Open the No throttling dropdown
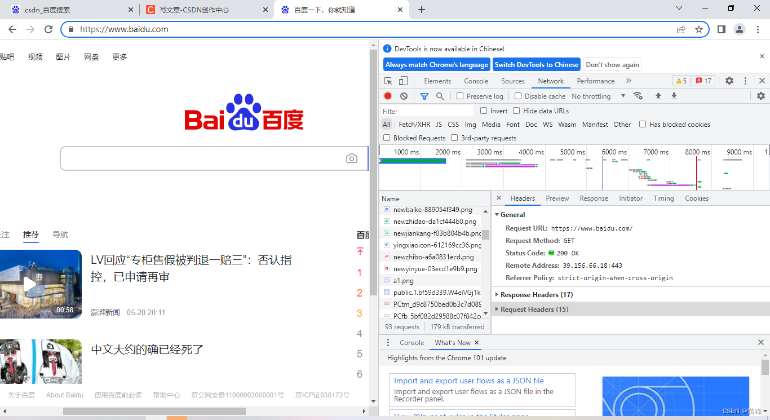 [599, 96]
